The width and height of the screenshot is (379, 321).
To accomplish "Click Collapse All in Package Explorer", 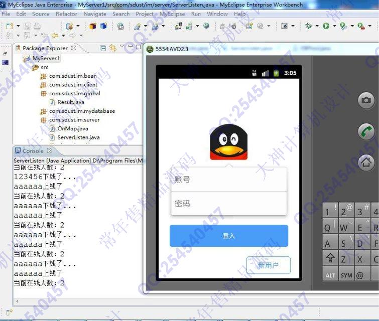I will [x=103, y=48].
